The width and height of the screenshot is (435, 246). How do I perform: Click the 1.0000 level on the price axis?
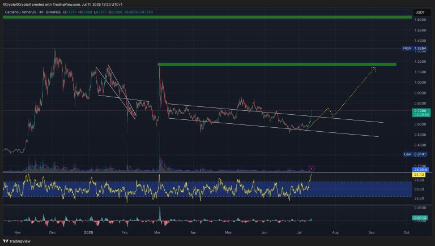[x=420, y=82]
